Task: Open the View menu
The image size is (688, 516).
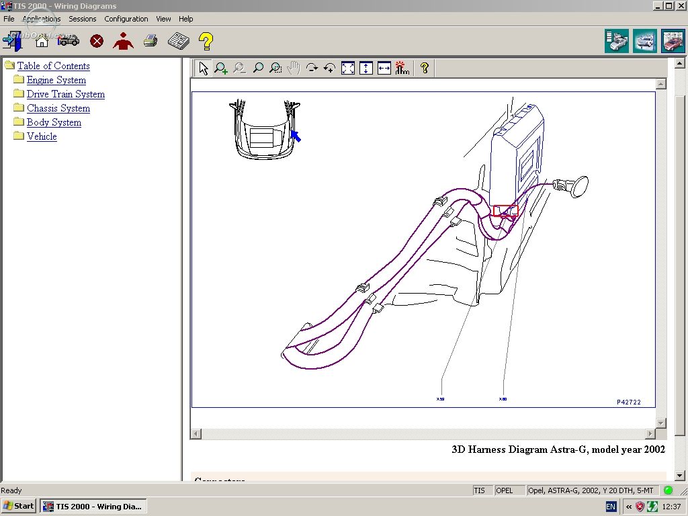Action: (x=163, y=19)
